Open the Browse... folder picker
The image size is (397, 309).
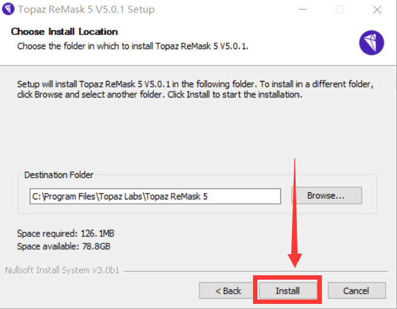coord(327,196)
